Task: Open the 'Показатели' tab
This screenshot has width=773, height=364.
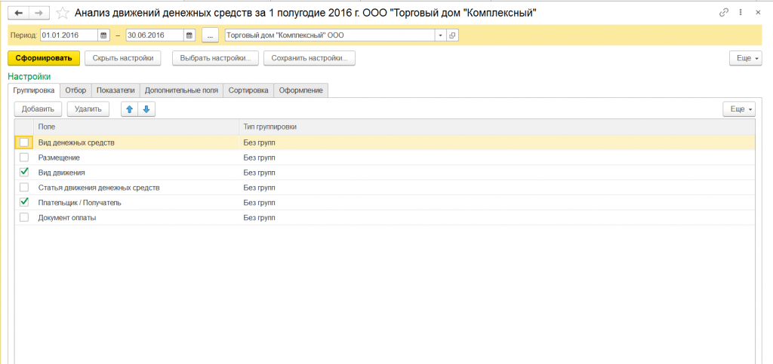Action: (116, 90)
